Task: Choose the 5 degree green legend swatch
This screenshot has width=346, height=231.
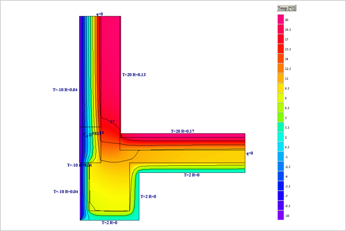Action: point(281,117)
